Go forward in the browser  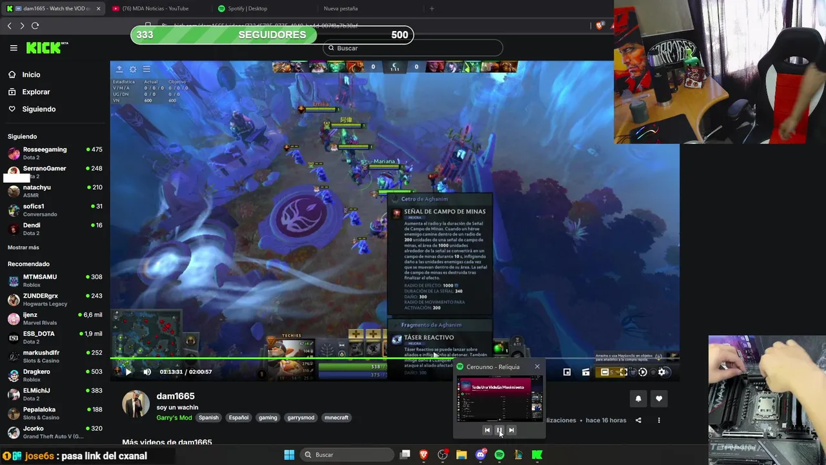[x=22, y=26]
